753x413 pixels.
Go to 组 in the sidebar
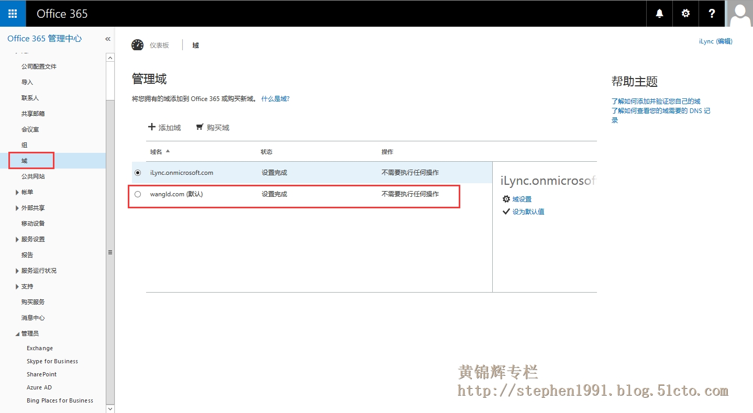[x=24, y=145]
